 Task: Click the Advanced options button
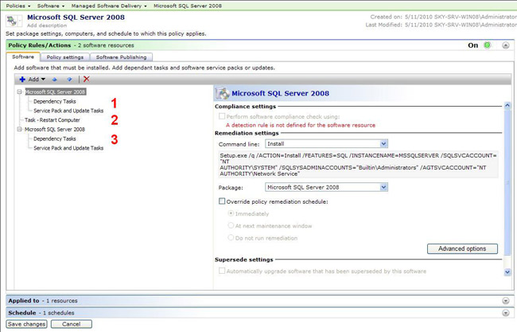[462, 249]
